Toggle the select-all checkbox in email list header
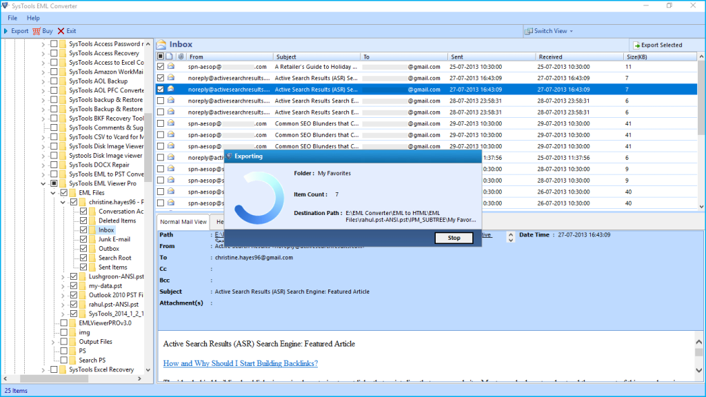This screenshot has width=706, height=397. (x=161, y=57)
